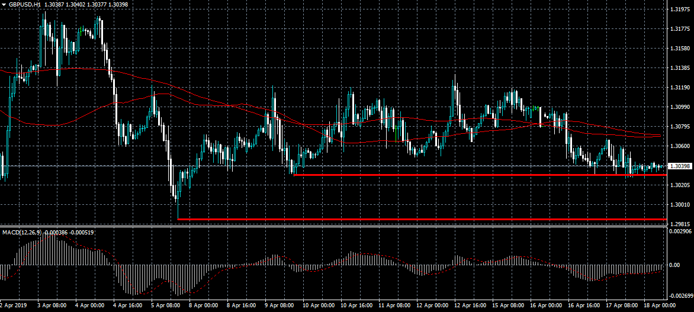Screen dimensions: 694x312
Task: Click the 12 Apr 16:00 time label
Action: point(470,306)
